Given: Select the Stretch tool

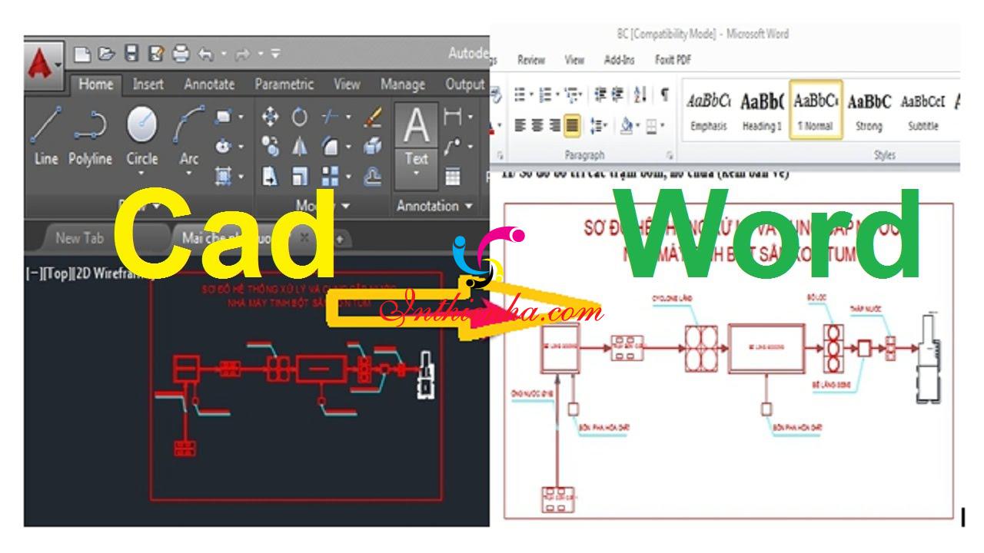Looking at the screenshot, I should pyautogui.click(x=270, y=176).
